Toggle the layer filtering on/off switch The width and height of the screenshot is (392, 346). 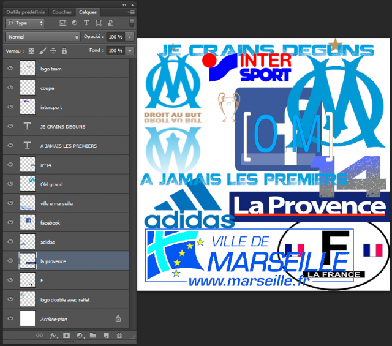[132, 23]
